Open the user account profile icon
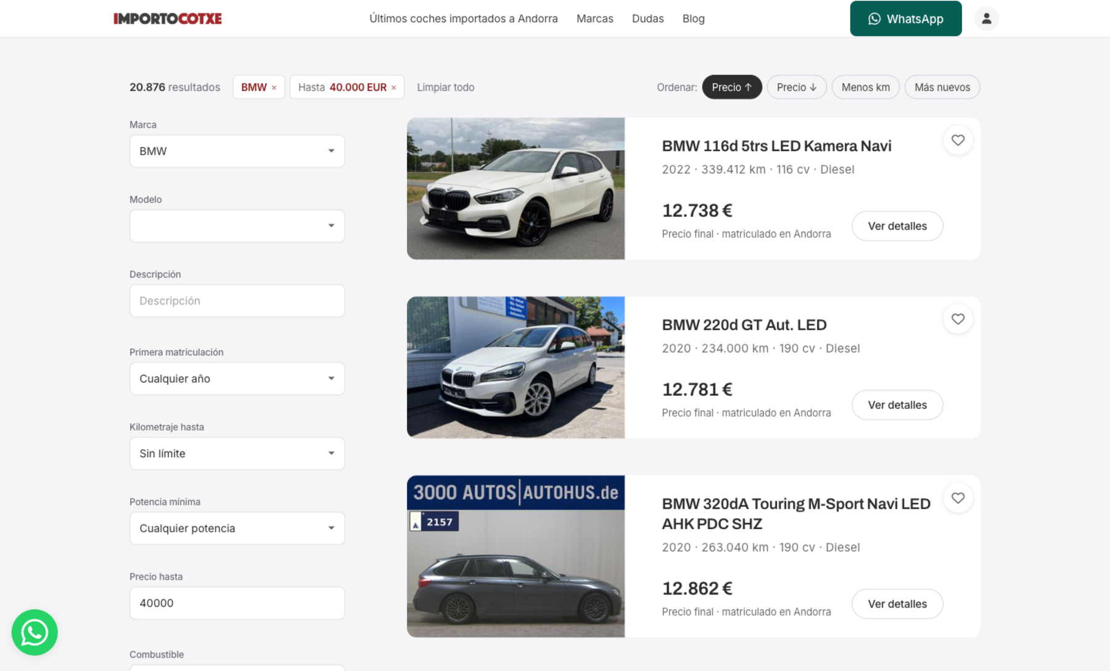This screenshot has width=1110, height=671. coord(986,19)
